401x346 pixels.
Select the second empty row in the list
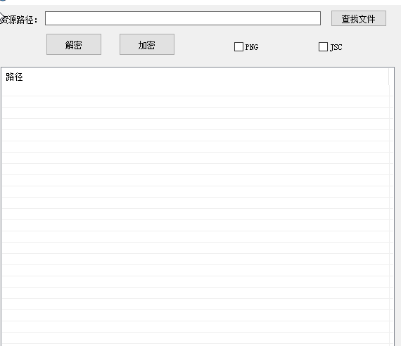(x=196, y=102)
